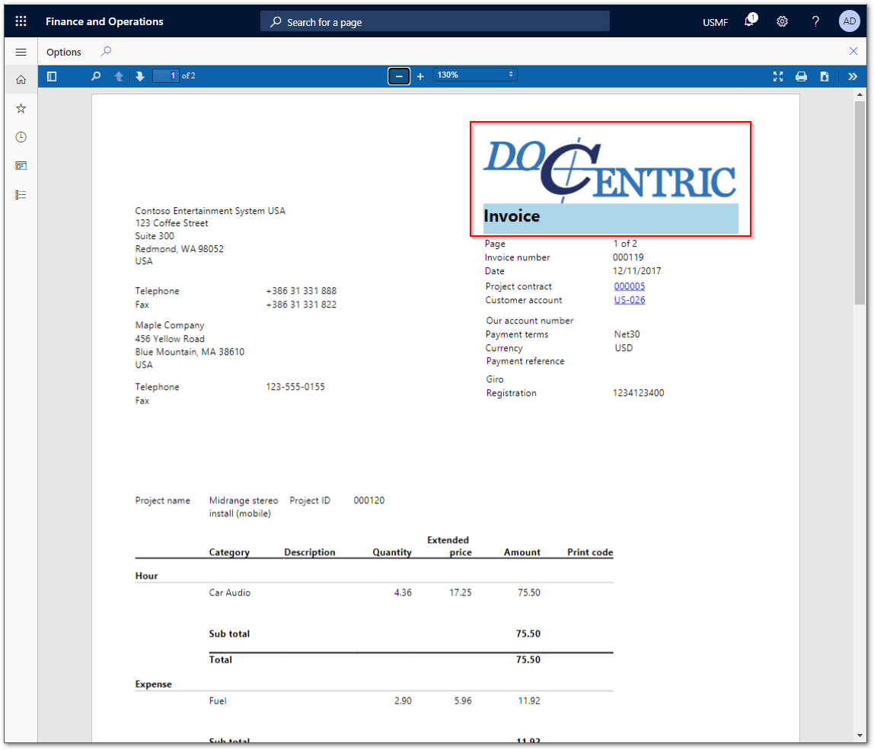Print the invoice report
Screen dimensions: 874x750
801,76
